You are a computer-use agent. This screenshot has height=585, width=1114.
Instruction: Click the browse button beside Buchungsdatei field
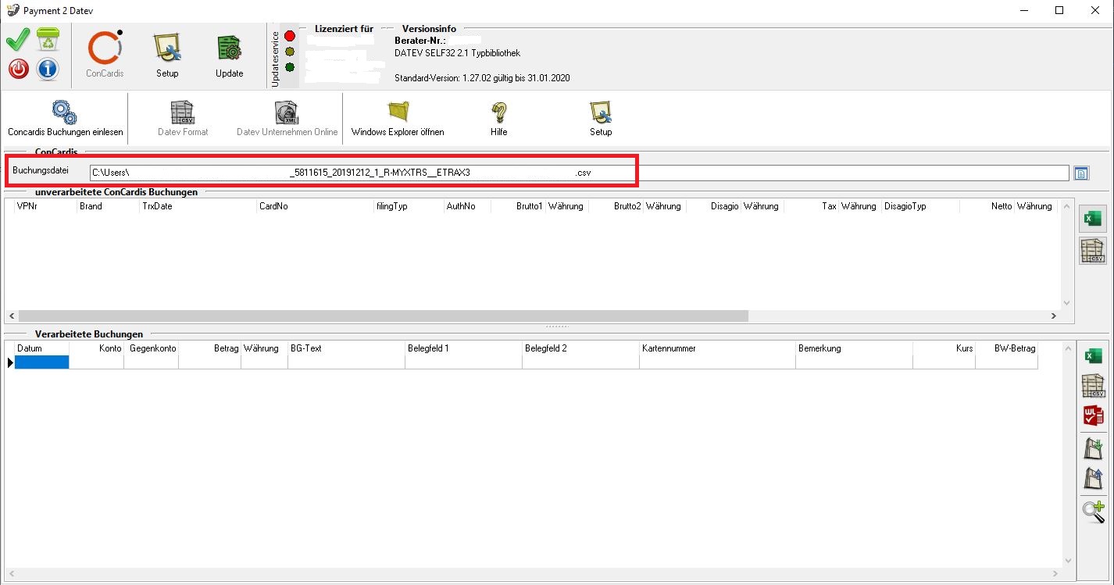tap(1080, 173)
